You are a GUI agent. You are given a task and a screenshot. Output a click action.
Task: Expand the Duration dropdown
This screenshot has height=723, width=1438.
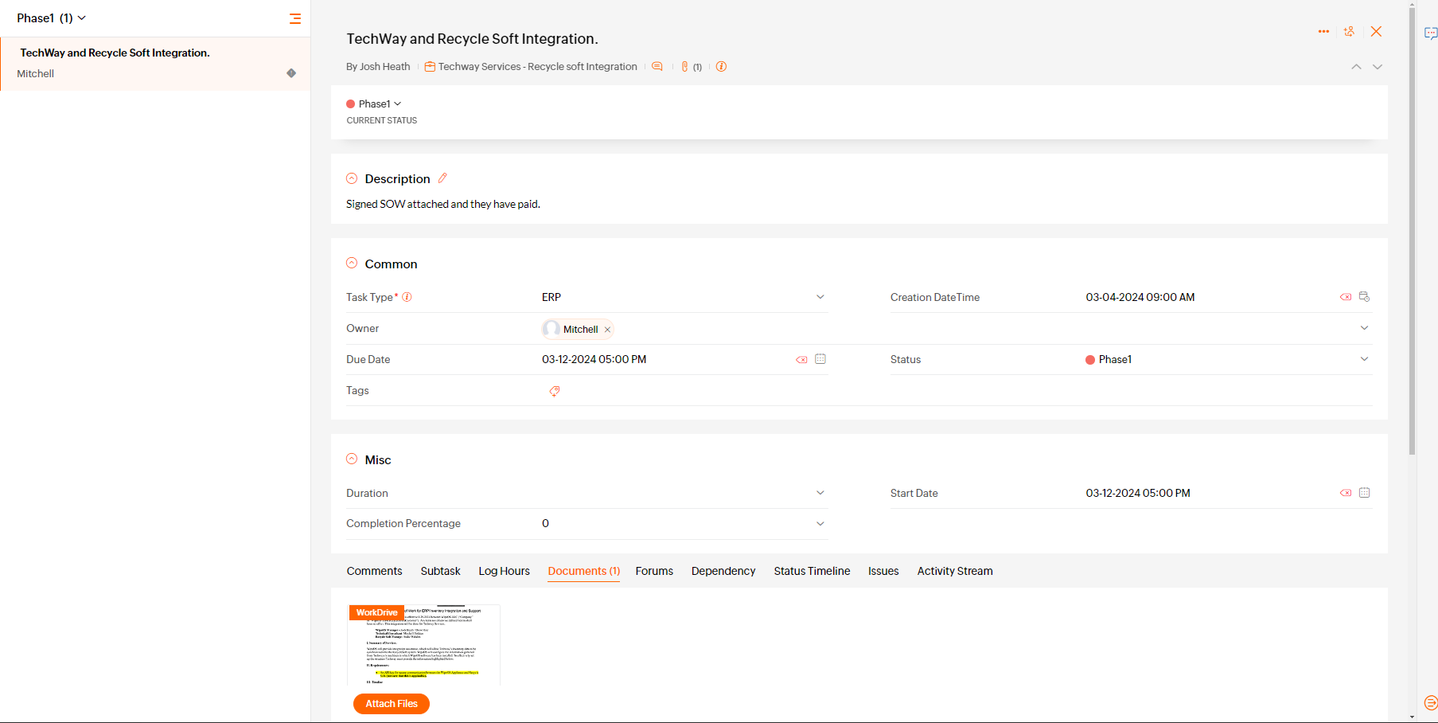pyautogui.click(x=820, y=493)
